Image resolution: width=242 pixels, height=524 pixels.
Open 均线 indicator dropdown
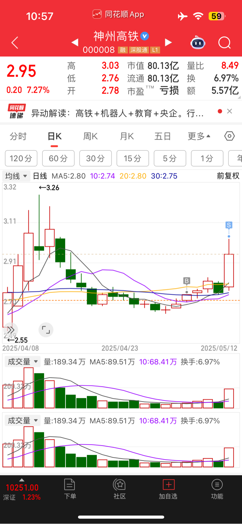point(16,176)
